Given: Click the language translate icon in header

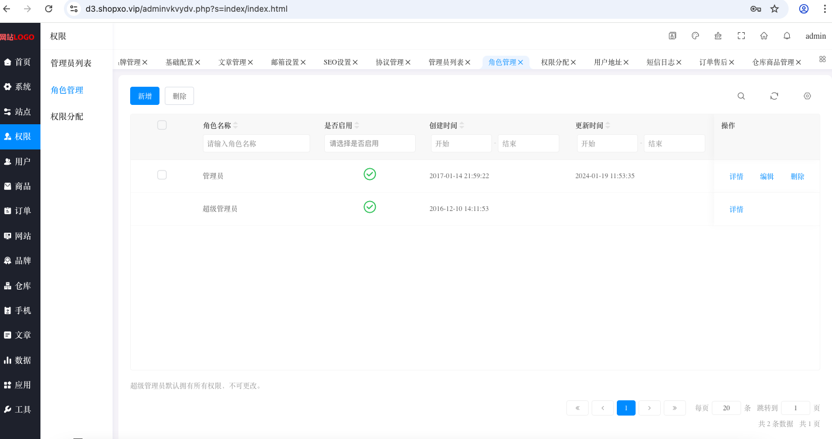Looking at the screenshot, I should (673, 36).
